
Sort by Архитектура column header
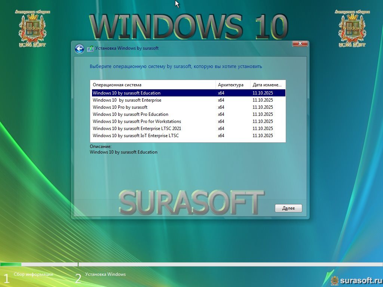click(233, 85)
